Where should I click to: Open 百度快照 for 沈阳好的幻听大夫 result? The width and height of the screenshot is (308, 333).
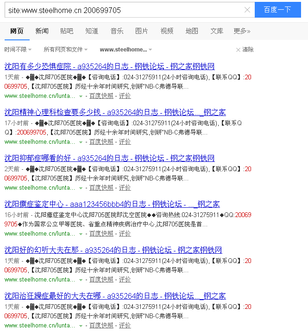click(x=101, y=280)
